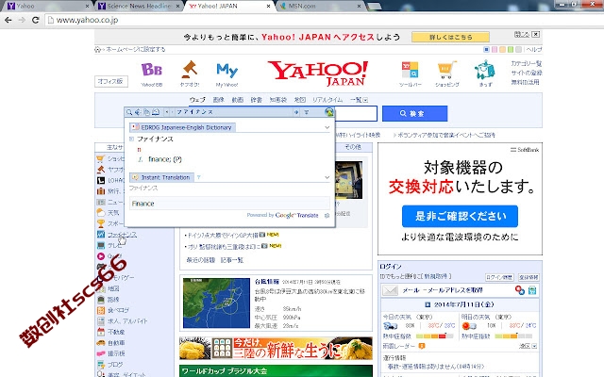This screenshot has height=377, width=604.
Task: Click the 新鮮な生うに sea urchin banner
Action: point(276,348)
